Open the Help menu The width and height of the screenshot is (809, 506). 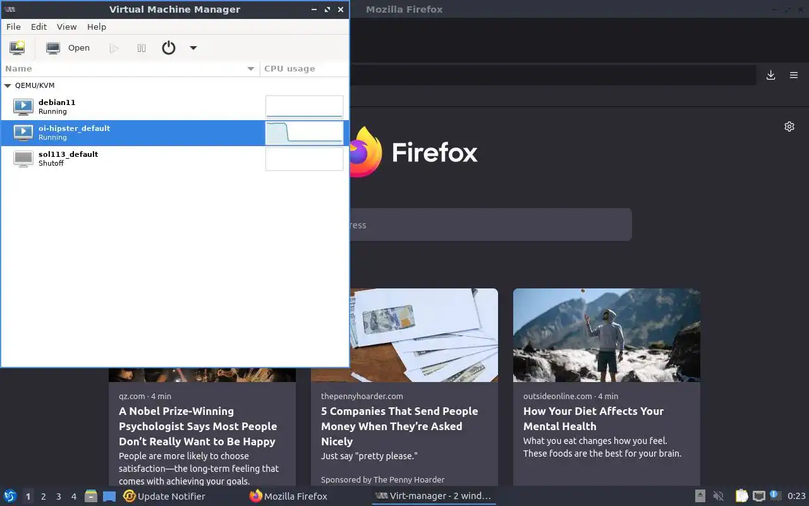pos(97,27)
